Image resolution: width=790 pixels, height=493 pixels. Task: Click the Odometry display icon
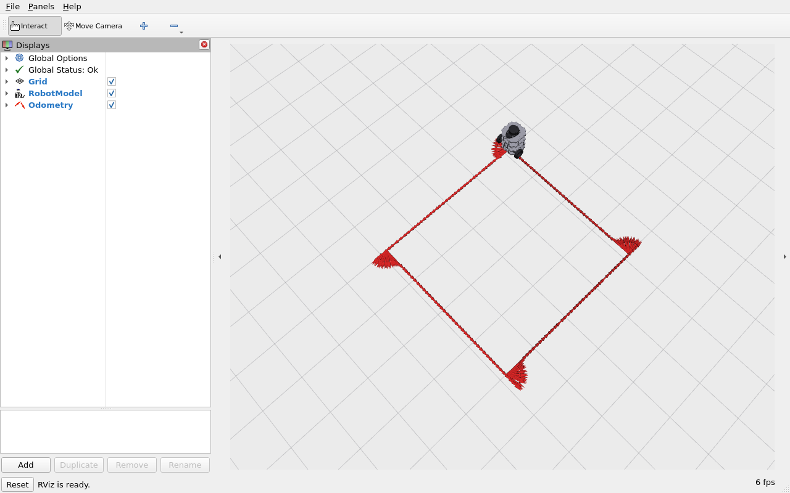pyautogui.click(x=20, y=105)
